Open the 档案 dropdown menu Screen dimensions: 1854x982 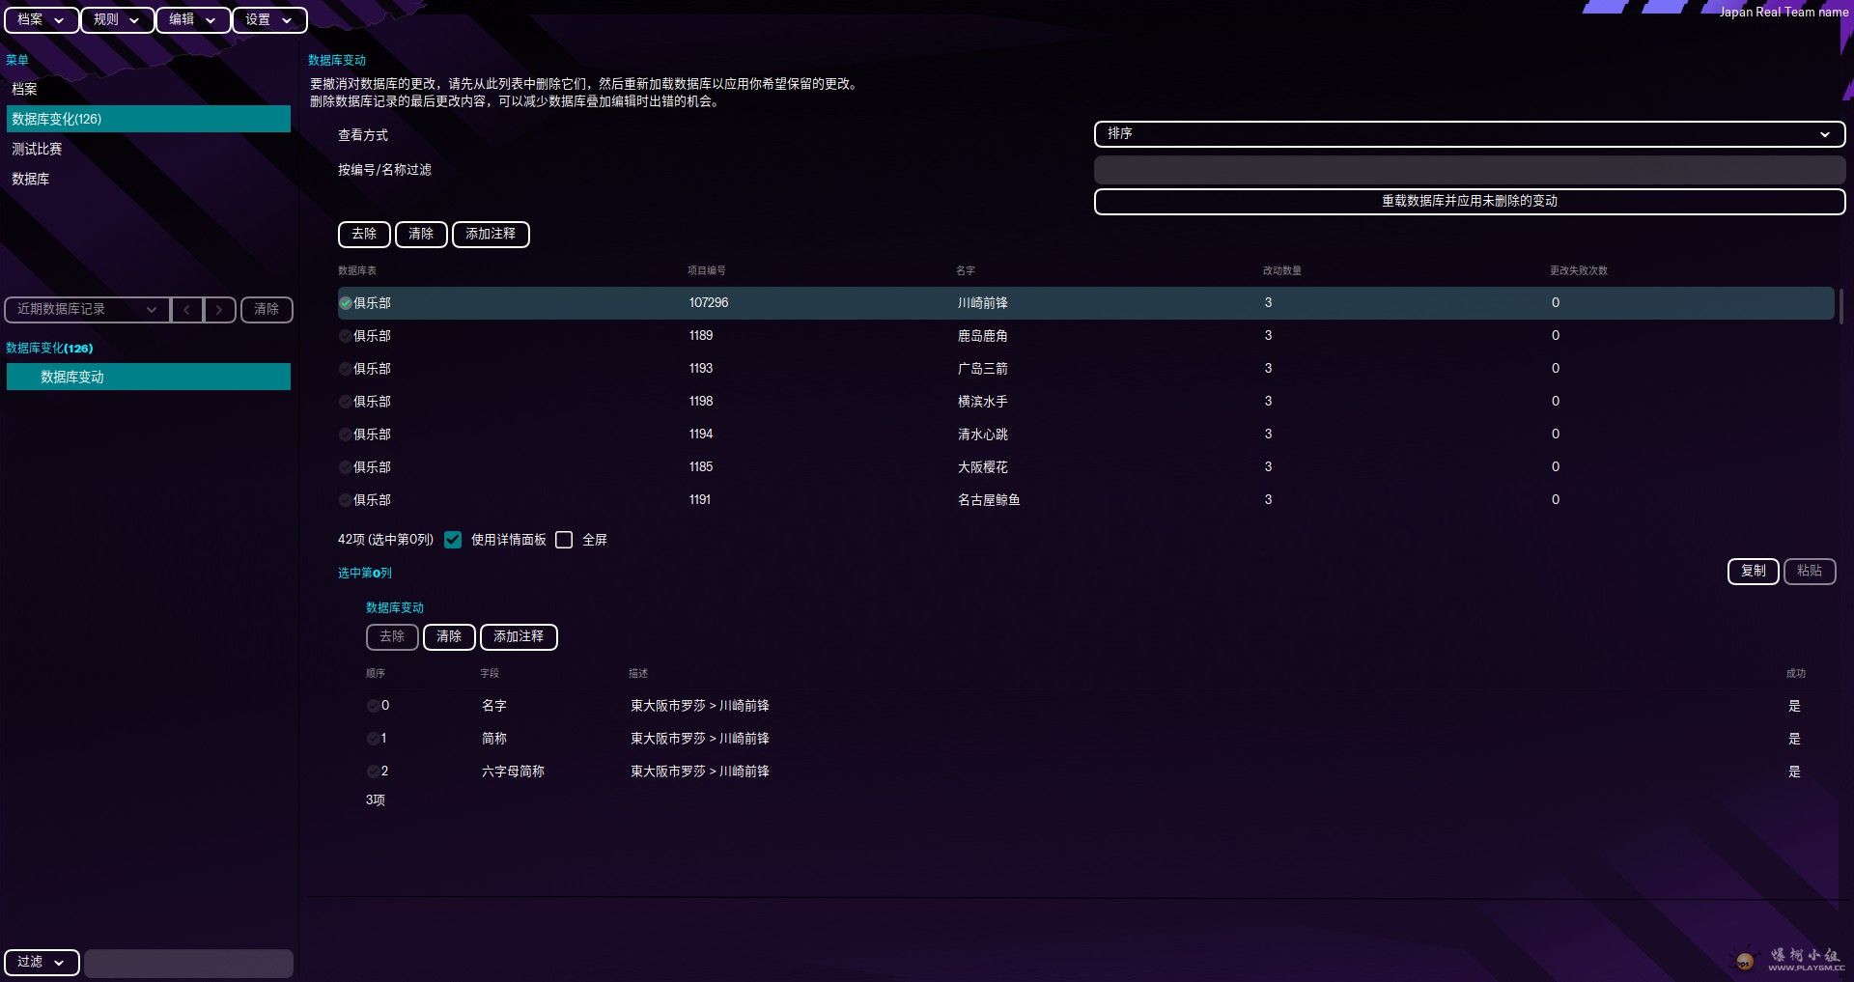(42, 19)
